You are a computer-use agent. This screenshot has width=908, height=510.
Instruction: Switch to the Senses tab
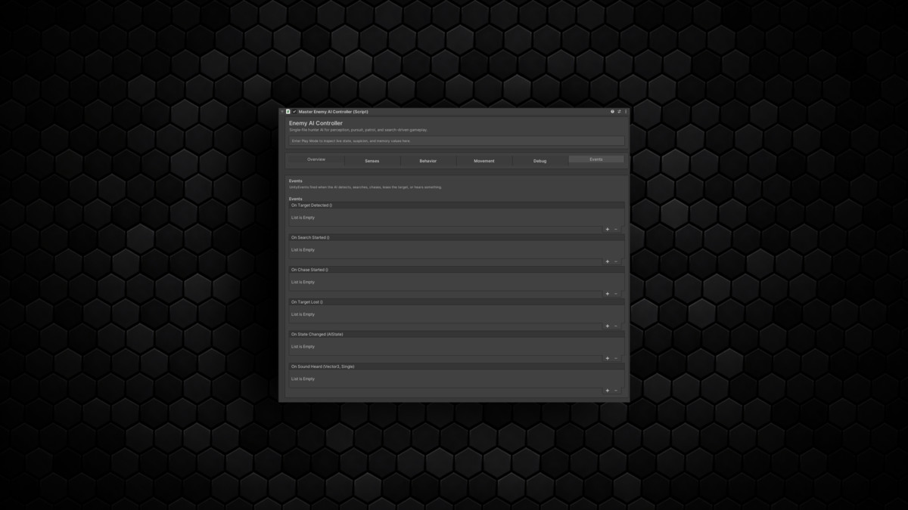click(372, 161)
